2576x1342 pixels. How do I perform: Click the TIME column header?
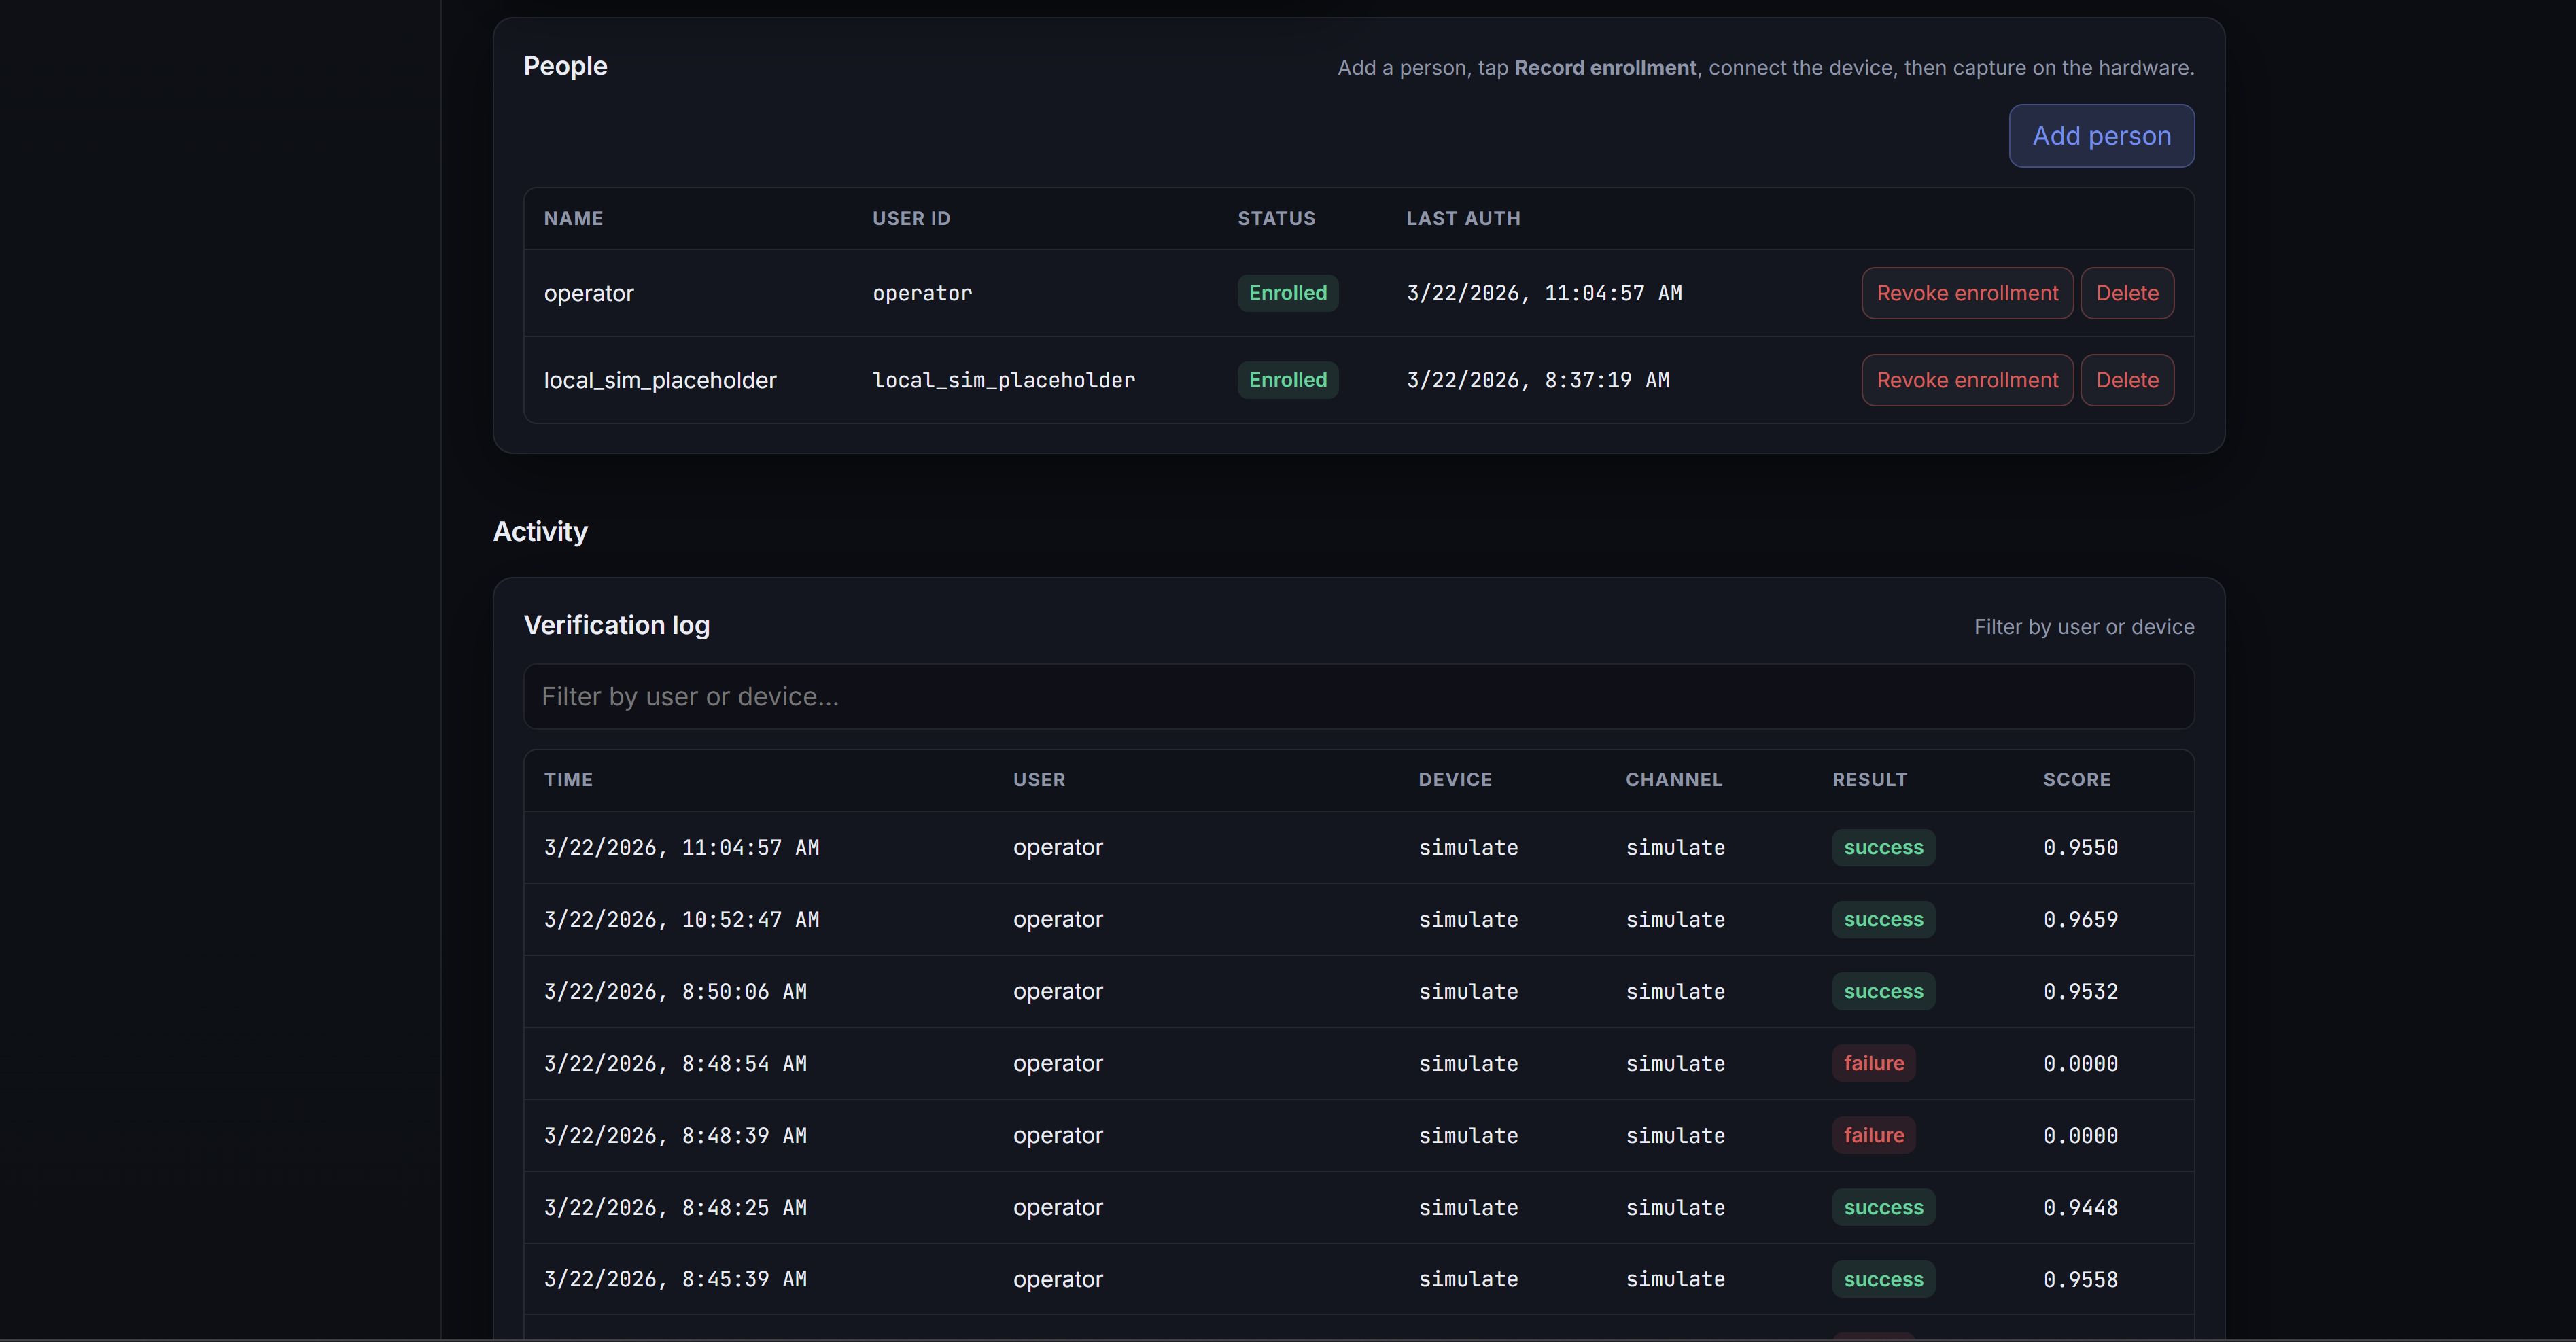pyautogui.click(x=568, y=780)
